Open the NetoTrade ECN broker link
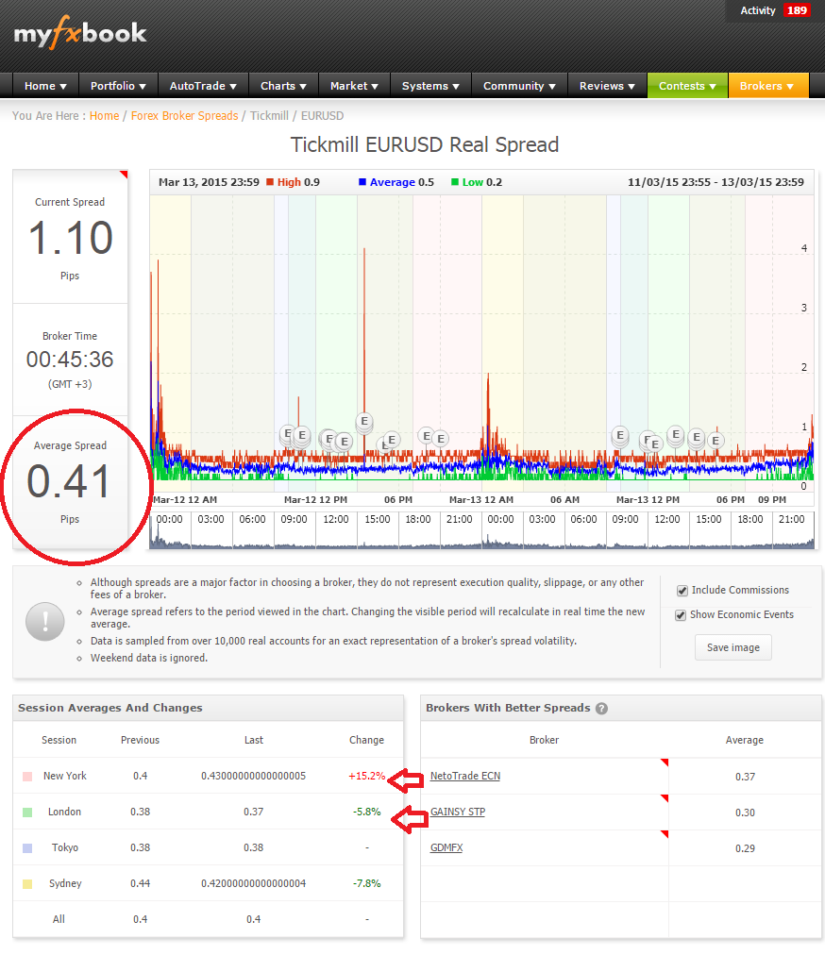Viewport: 825px width, 955px height. click(465, 776)
